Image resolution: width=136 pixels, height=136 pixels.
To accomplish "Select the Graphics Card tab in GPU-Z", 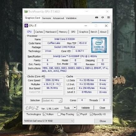I will [32, 18].
